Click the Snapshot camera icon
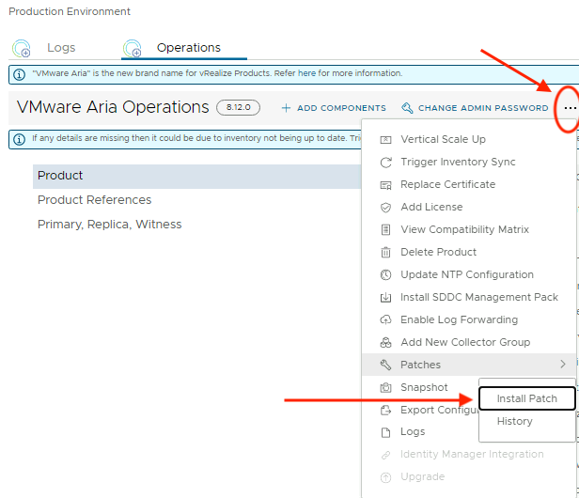579x498 pixels. 385,388
